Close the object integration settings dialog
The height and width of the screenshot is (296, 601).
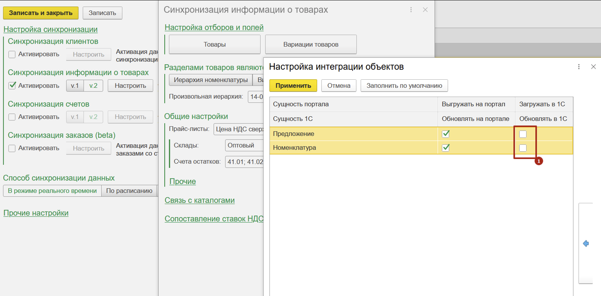593,67
